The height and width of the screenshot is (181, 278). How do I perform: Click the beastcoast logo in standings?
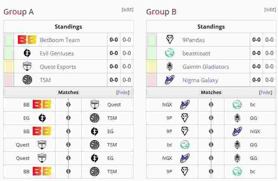169,53
